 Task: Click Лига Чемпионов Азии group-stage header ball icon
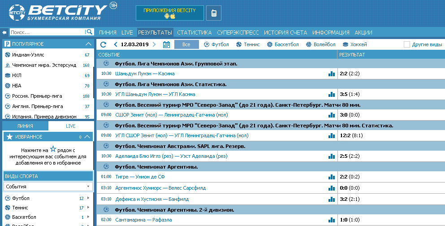coord(106,63)
